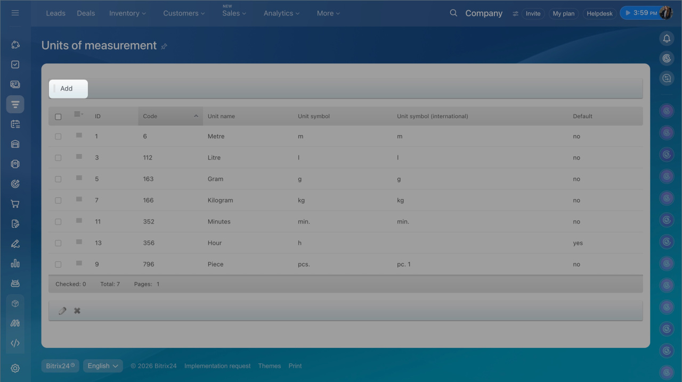
Task: Open the hamburger menu icon
Action: [x=15, y=13]
